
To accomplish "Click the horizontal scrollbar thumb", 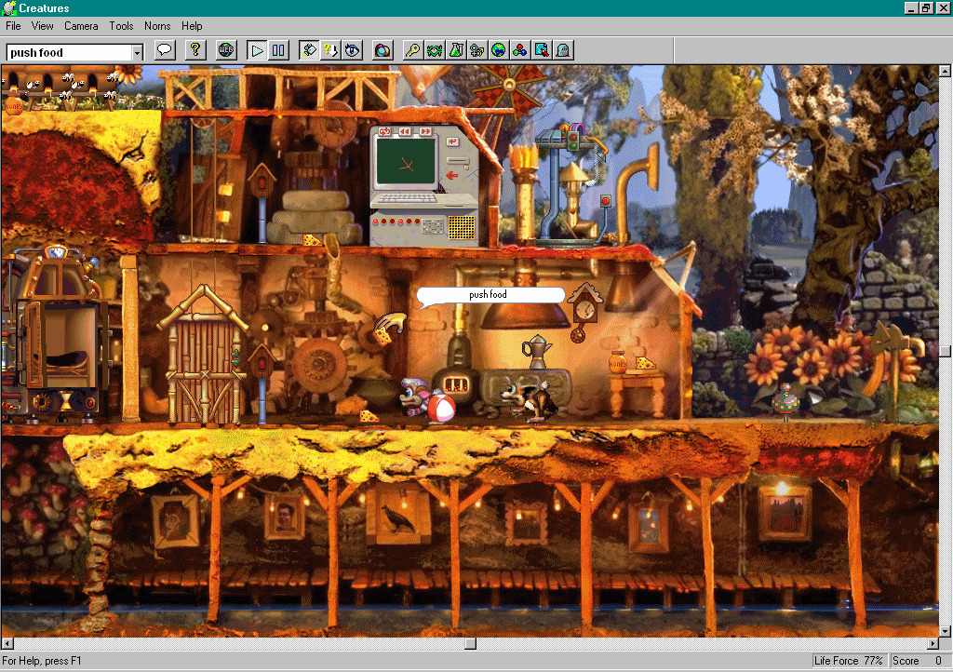I will pyautogui.click(x=470, y=643).
